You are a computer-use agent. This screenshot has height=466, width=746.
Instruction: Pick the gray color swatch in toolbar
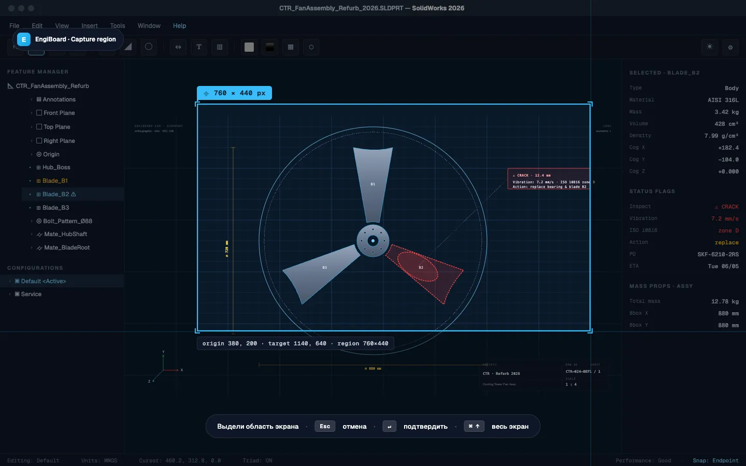point(249,47)
